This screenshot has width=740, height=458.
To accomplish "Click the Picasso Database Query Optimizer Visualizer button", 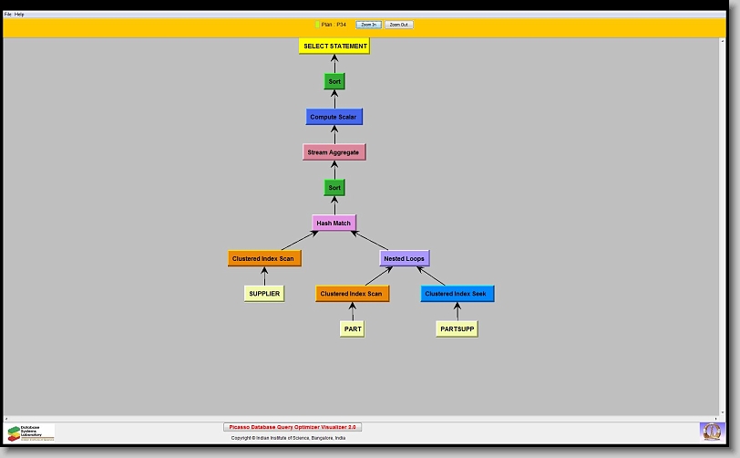I will (x=293, y=427).
